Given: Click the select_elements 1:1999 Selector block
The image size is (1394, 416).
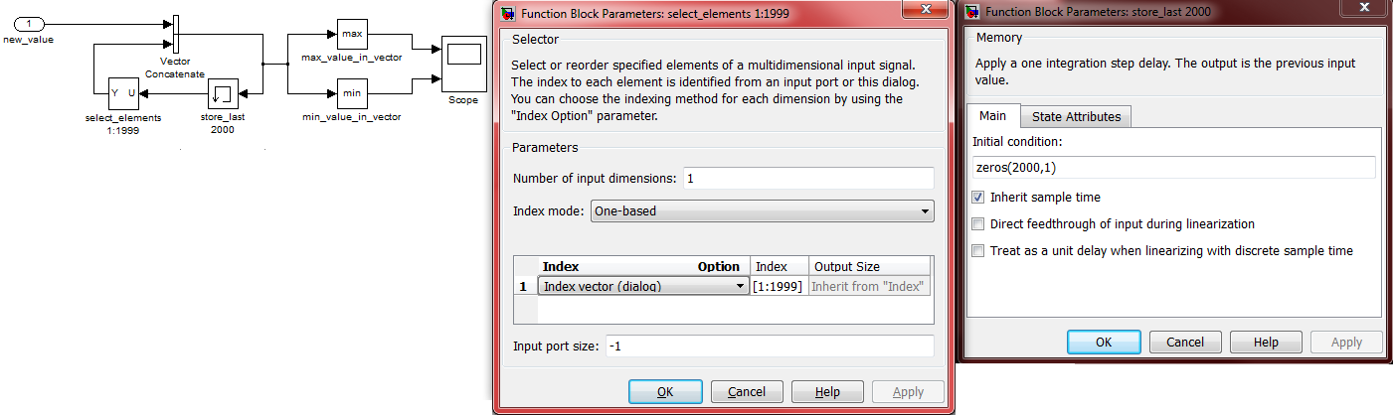Looking at the screenshot, I should pos(123,94).
